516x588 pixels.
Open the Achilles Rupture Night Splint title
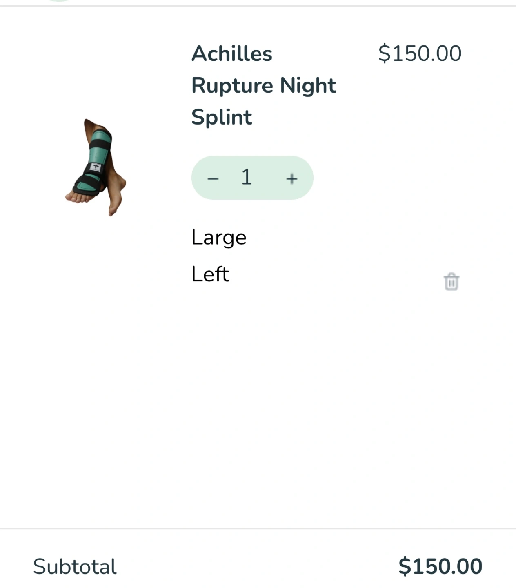tap(263, 85)
